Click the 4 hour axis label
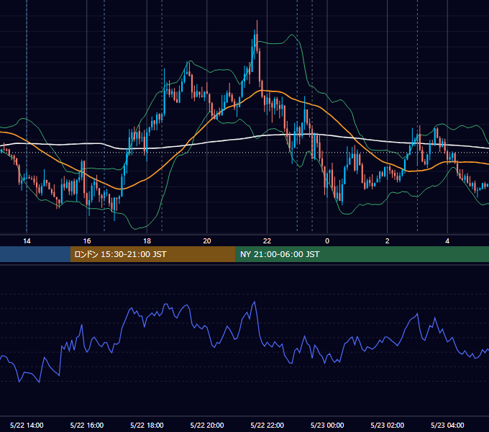This screenshot has height=432, width=489. 447,241
